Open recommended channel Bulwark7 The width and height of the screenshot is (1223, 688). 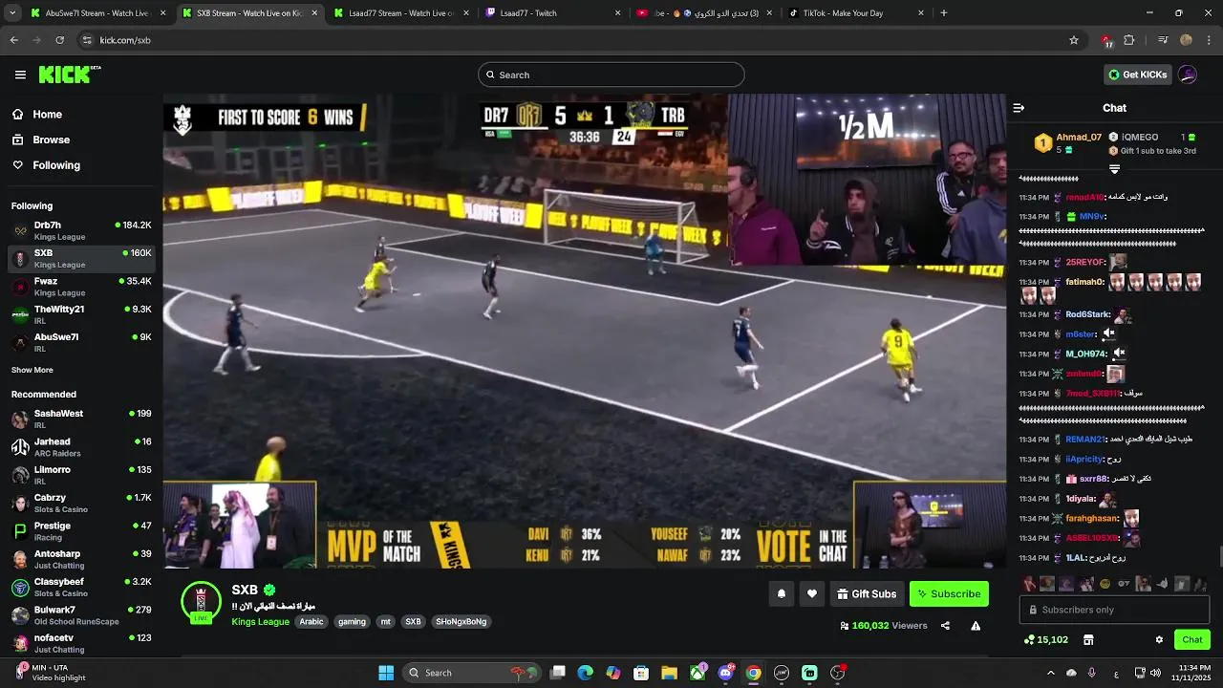point(81,615)
